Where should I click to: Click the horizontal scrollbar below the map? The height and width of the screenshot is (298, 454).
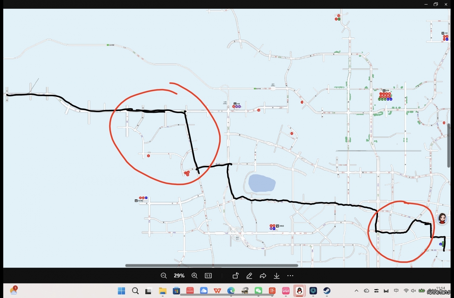click(x=212, y=266)
